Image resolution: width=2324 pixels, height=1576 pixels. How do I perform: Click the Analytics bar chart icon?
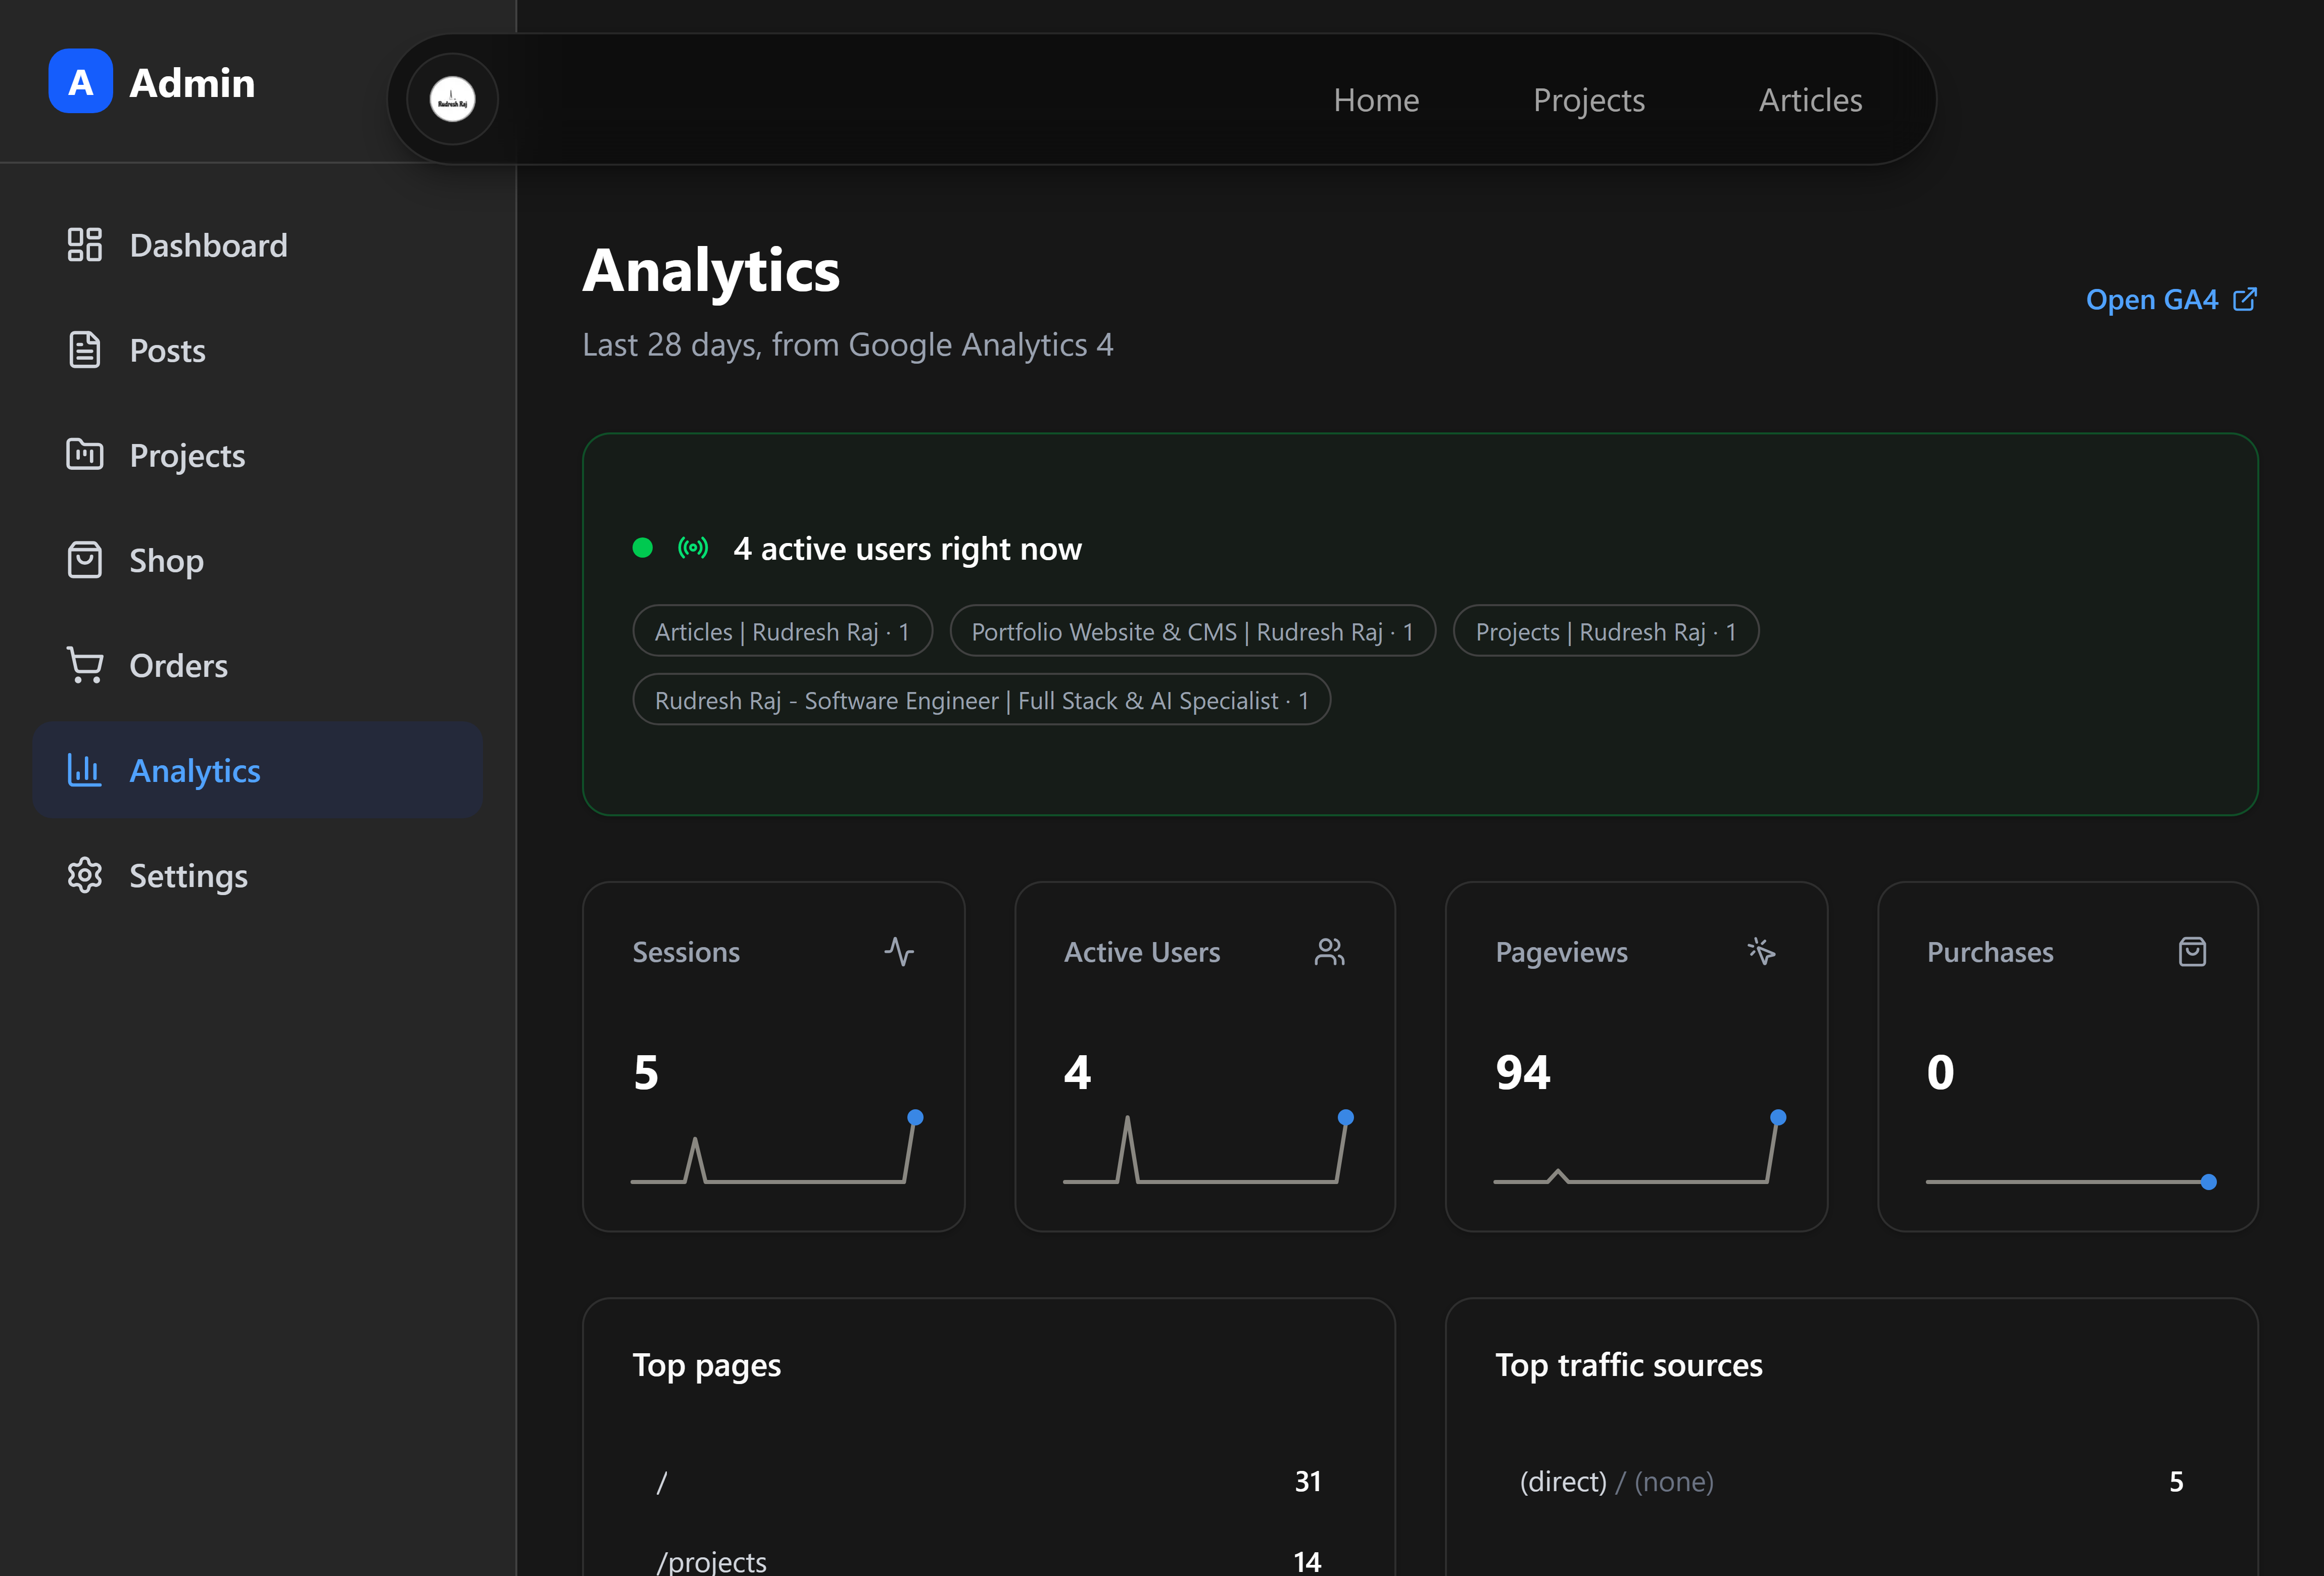tap(84, 770)
